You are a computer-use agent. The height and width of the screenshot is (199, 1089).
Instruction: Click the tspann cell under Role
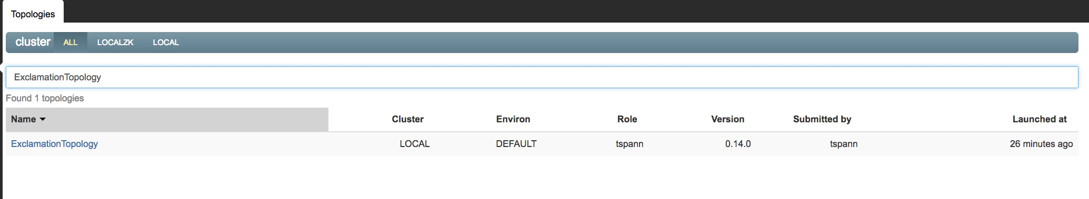(x=630, y=144)
